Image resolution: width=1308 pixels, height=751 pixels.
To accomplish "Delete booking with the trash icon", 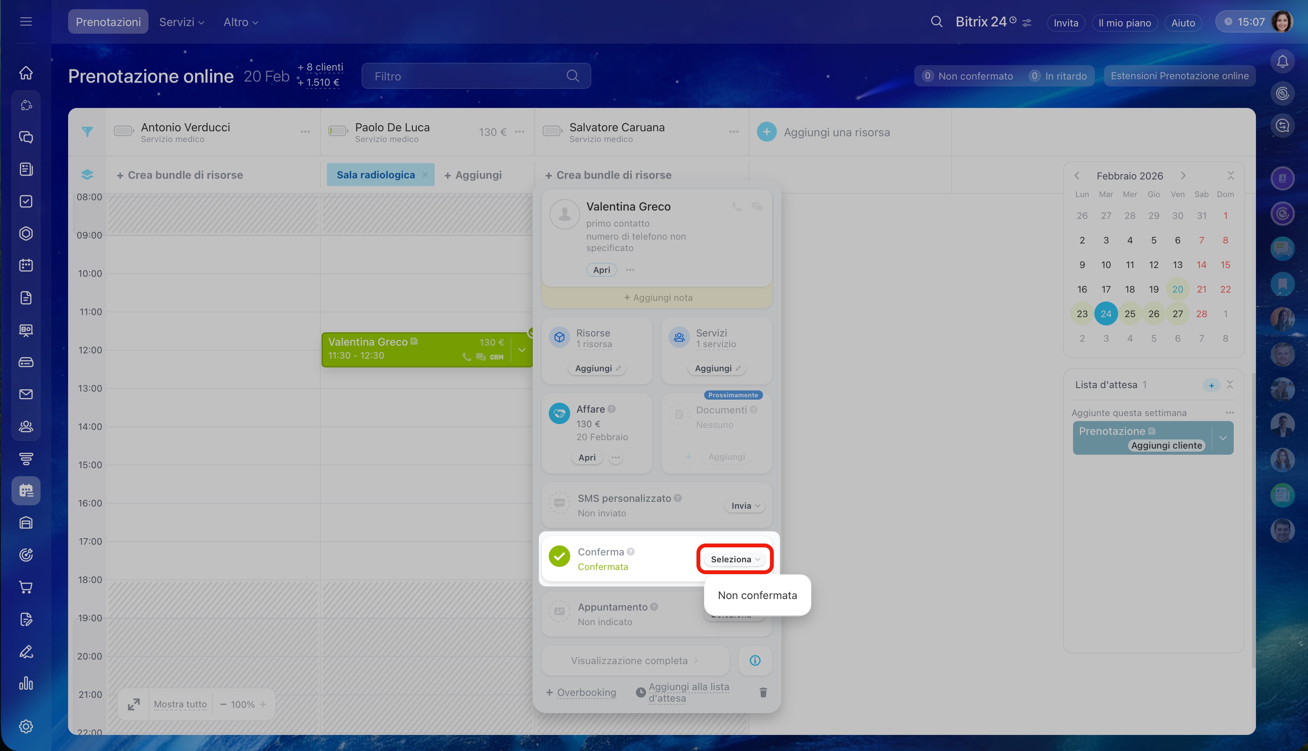I will pos(763,692).
